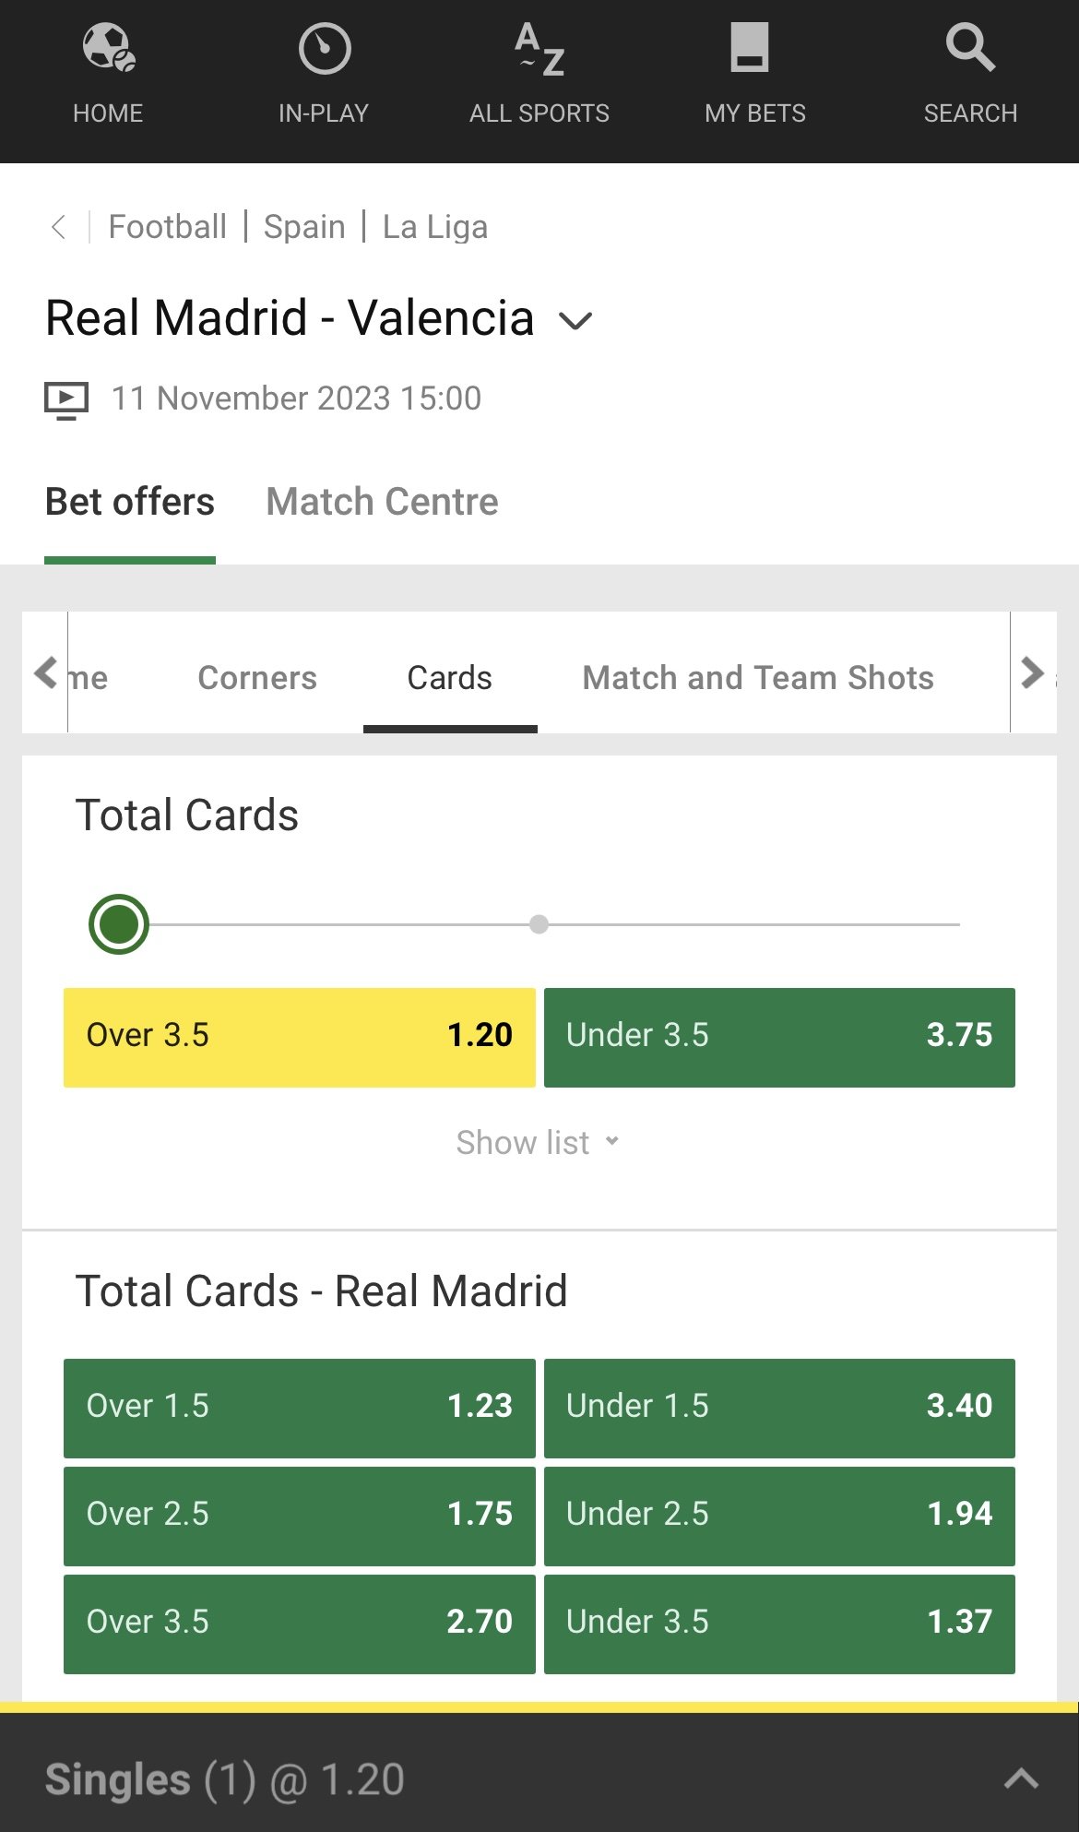Select Real Madrid Over 1.5 cards at 1.23
Screen dimensions: 1079x1832
tap(299, 1408)
